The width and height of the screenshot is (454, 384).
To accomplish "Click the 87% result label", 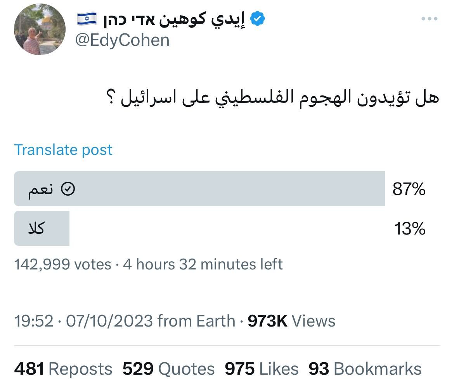I will point(409,189).
